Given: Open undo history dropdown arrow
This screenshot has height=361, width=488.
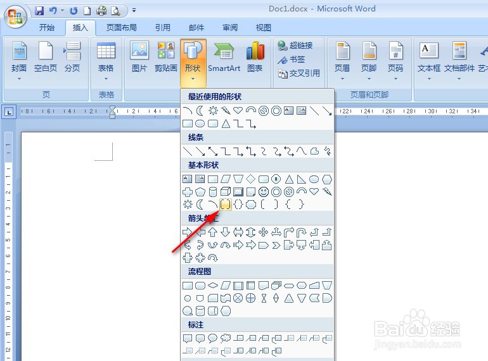Looking at the screenshot, I should (x=63, y=11).
